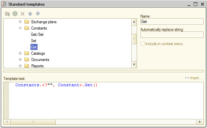Screen dimensions: 207x128
Task: Expand the Documents node
Action: (20, 59)
